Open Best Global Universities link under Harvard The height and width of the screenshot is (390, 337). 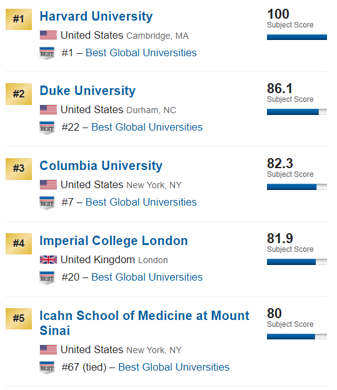[x=141, y=52]
